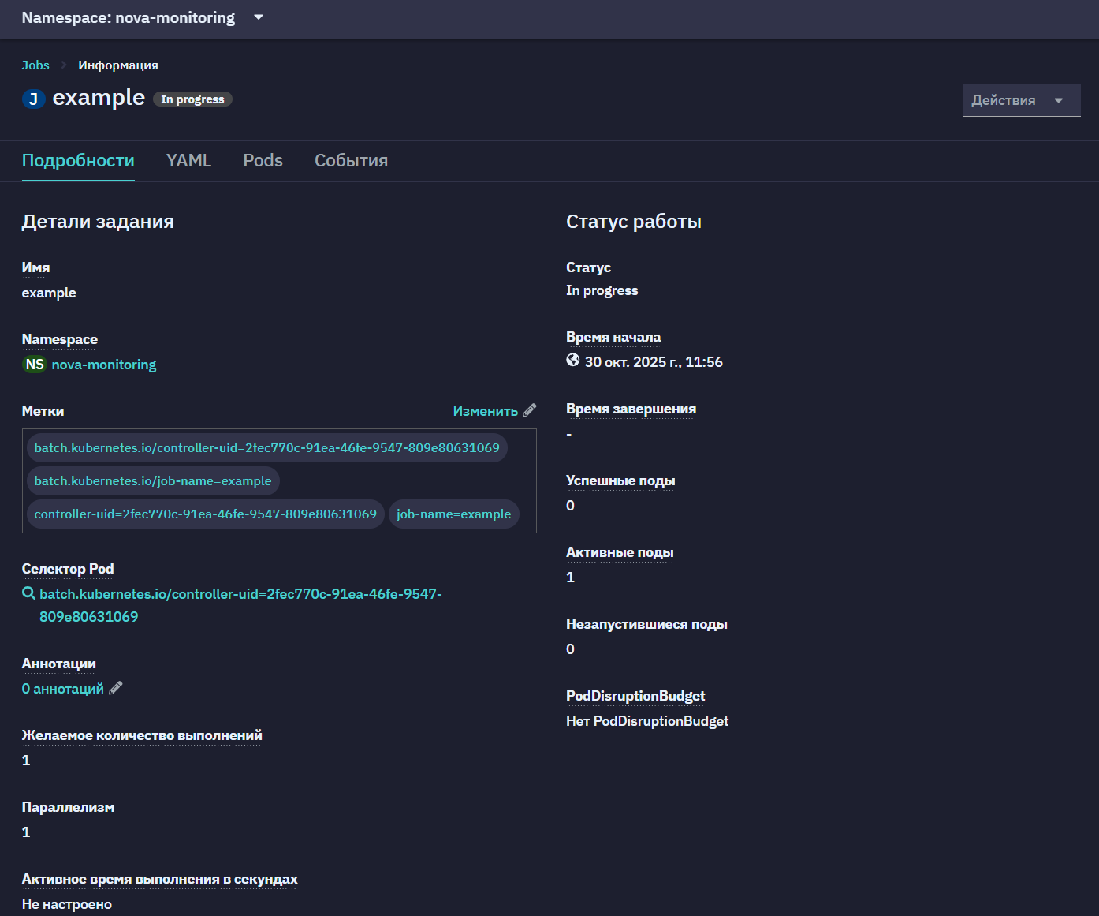The image size is (1099, 916).
Task: Select the batch.kubernetes.io/controller-uid label chip
Action: [266, 447]
